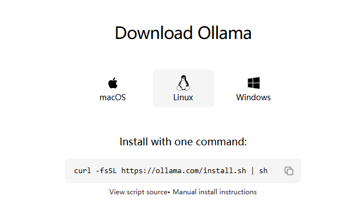The height and width of the screenshot is (211, 351).
Task: Click the word 'Ollama' in the page title
Action: coord(225,33)
